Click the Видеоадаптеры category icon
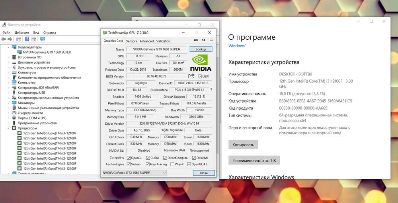This screenshot has height=203, width=398. click(14, 47)
